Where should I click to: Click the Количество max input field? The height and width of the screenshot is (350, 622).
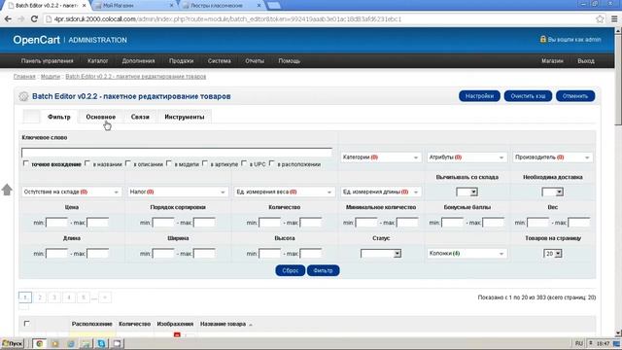coord(311,223)
